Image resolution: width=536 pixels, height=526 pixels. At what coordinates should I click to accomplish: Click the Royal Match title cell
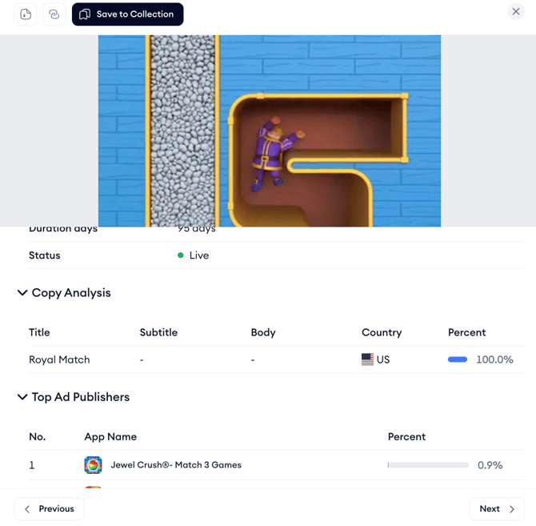(59, 359)
